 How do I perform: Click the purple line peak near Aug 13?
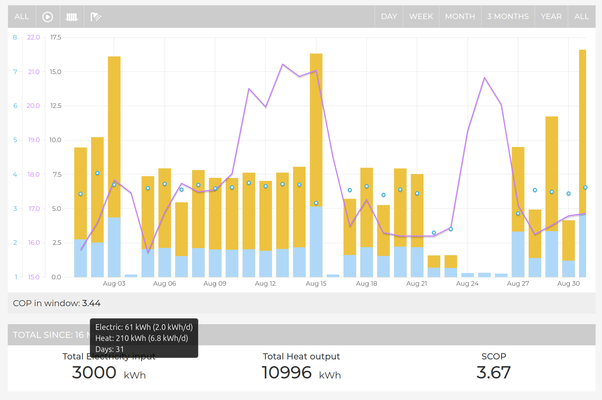coord(282,65)
